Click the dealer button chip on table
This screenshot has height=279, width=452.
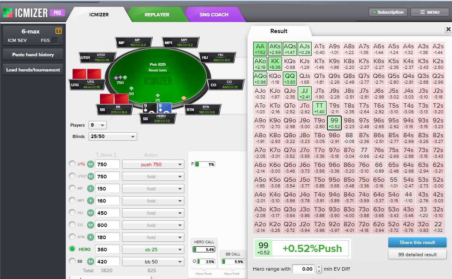184,98
